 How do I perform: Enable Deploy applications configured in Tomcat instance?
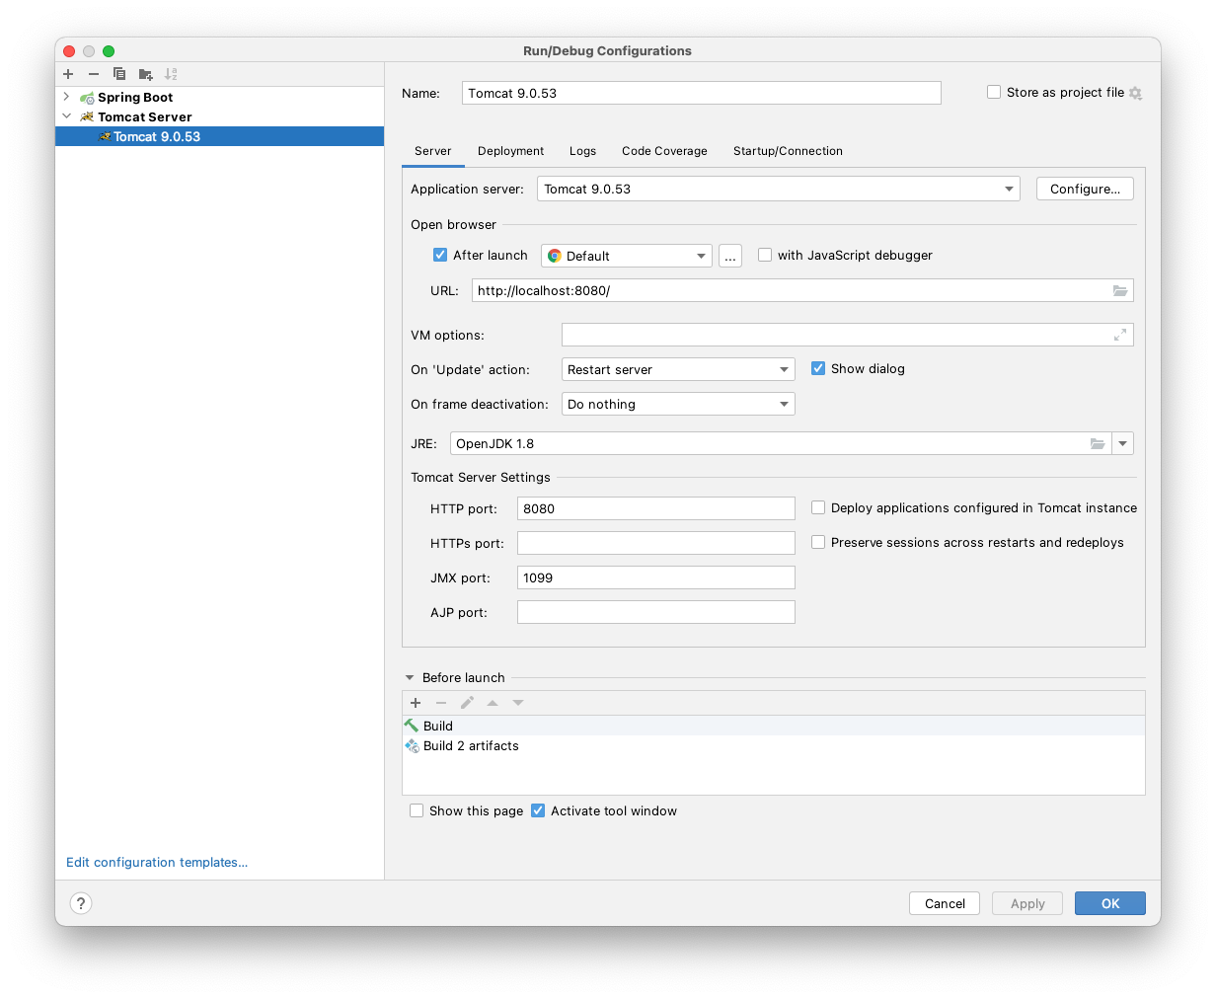(x=818, y=507)
